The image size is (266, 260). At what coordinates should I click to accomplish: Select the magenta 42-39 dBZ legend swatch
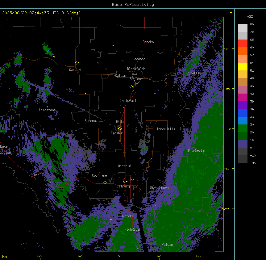(x=243, y=97)
